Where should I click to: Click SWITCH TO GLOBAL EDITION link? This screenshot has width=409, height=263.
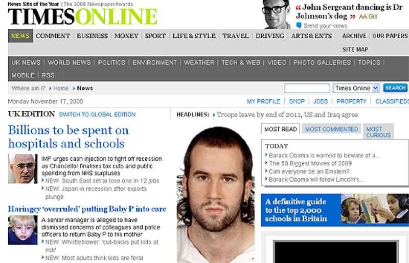pos(97,115)
